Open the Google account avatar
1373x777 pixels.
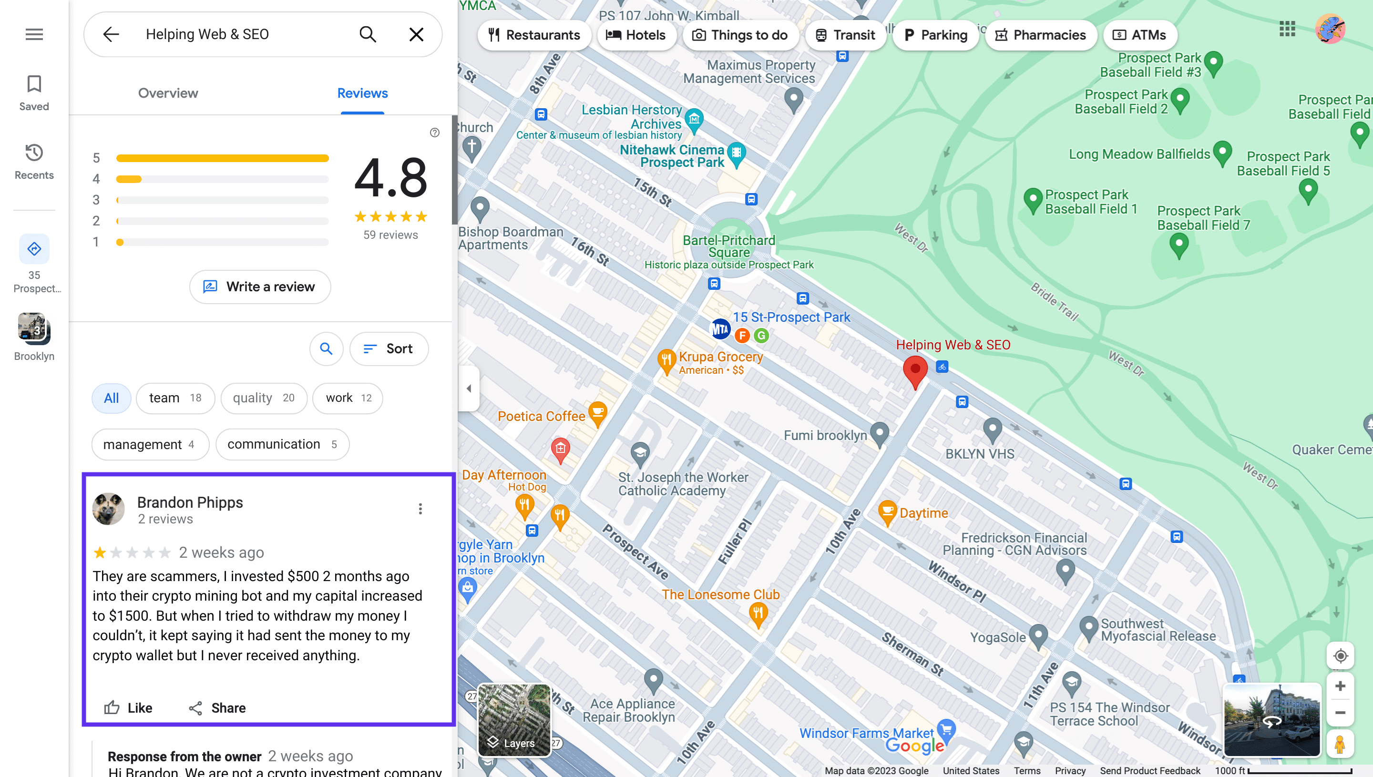pos(1330,30)
